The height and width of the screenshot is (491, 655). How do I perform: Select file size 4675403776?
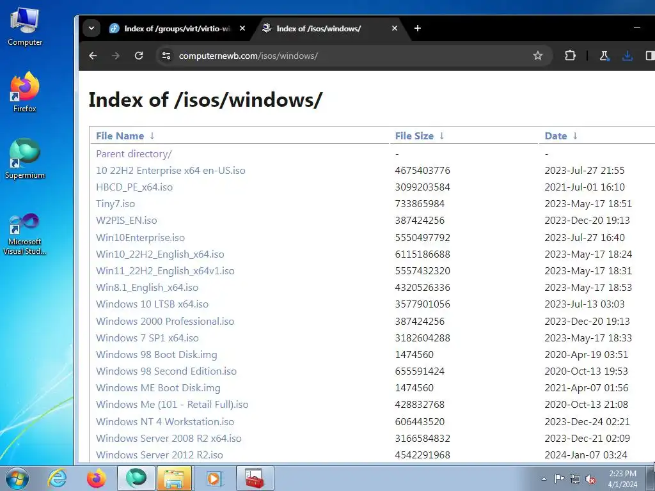pos(423,170)
